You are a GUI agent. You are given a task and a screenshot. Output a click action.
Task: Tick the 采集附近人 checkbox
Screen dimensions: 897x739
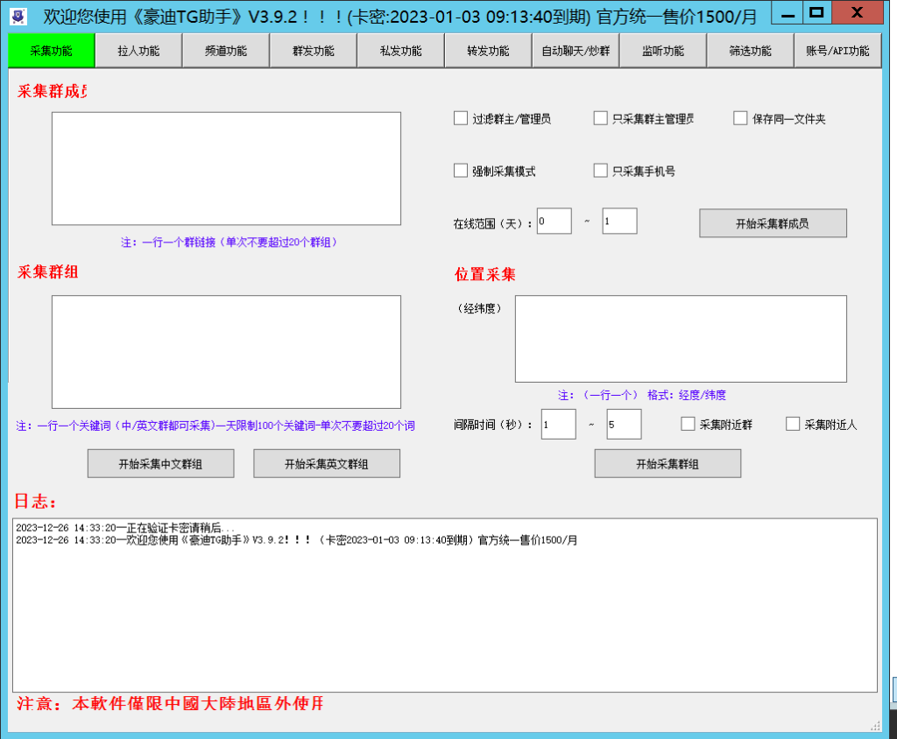(x=792, y=424)
